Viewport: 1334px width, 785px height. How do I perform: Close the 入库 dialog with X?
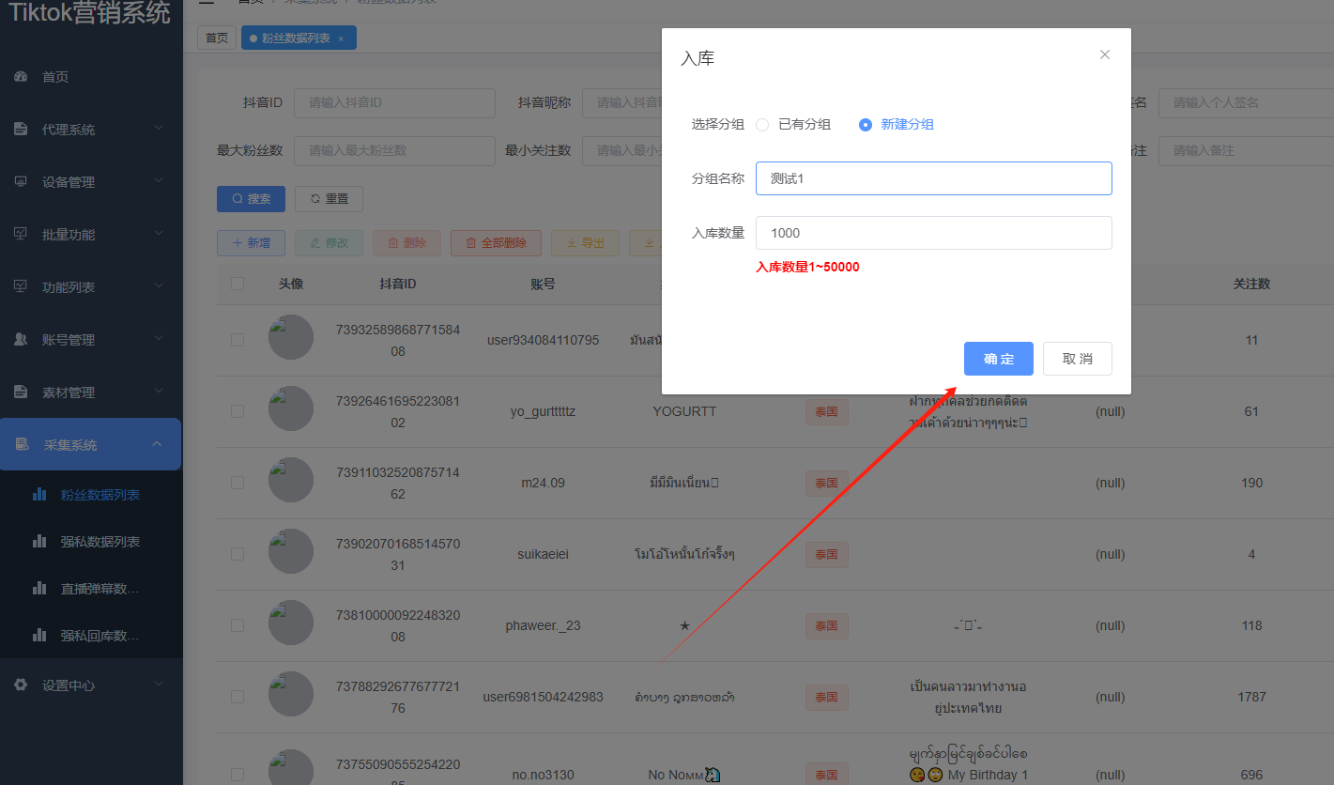coord(1105,54)
